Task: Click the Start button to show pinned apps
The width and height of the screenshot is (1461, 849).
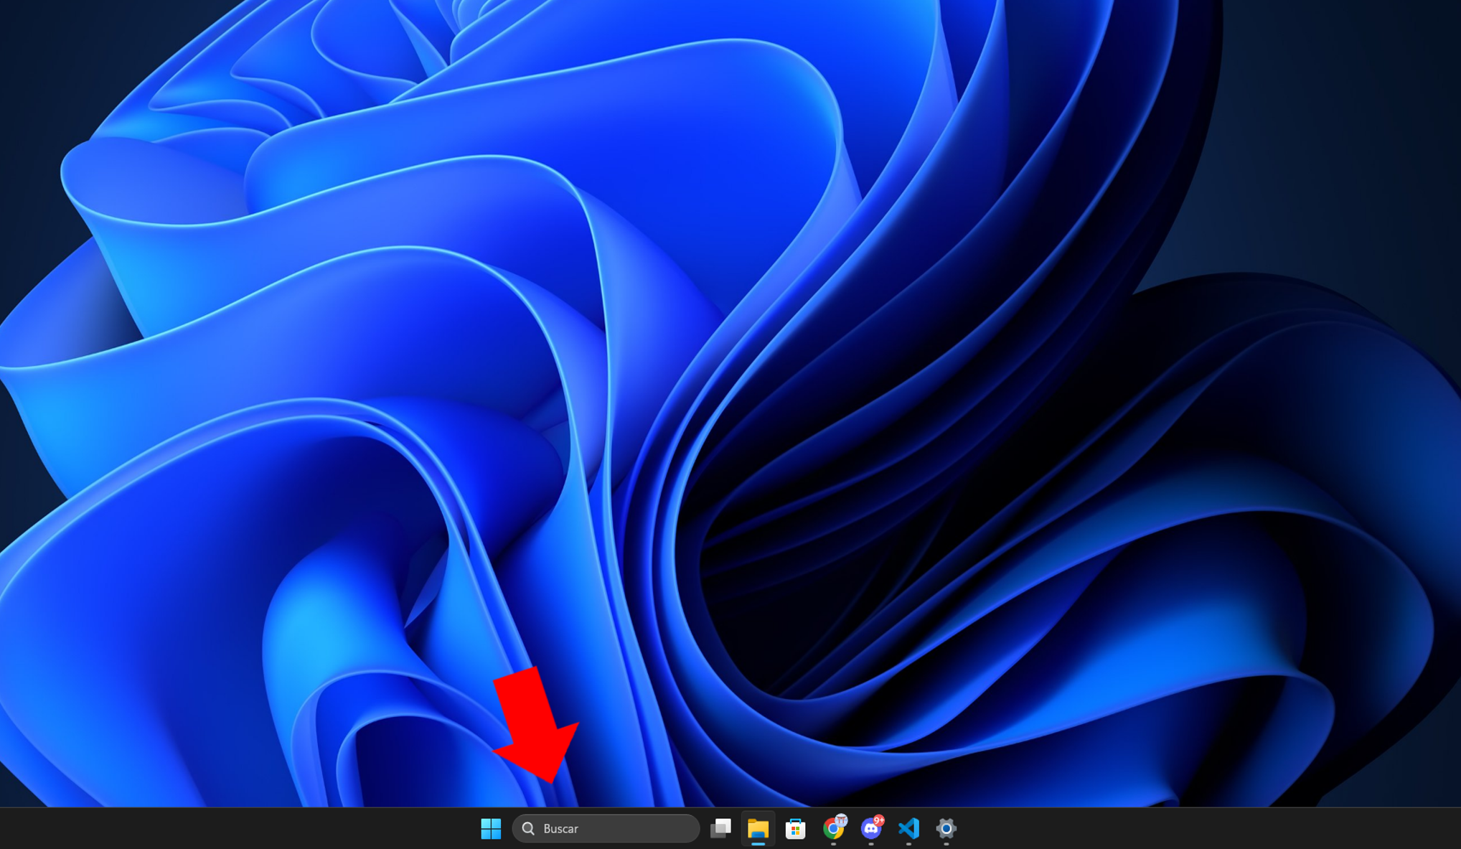Action: [x=491, y=829]
